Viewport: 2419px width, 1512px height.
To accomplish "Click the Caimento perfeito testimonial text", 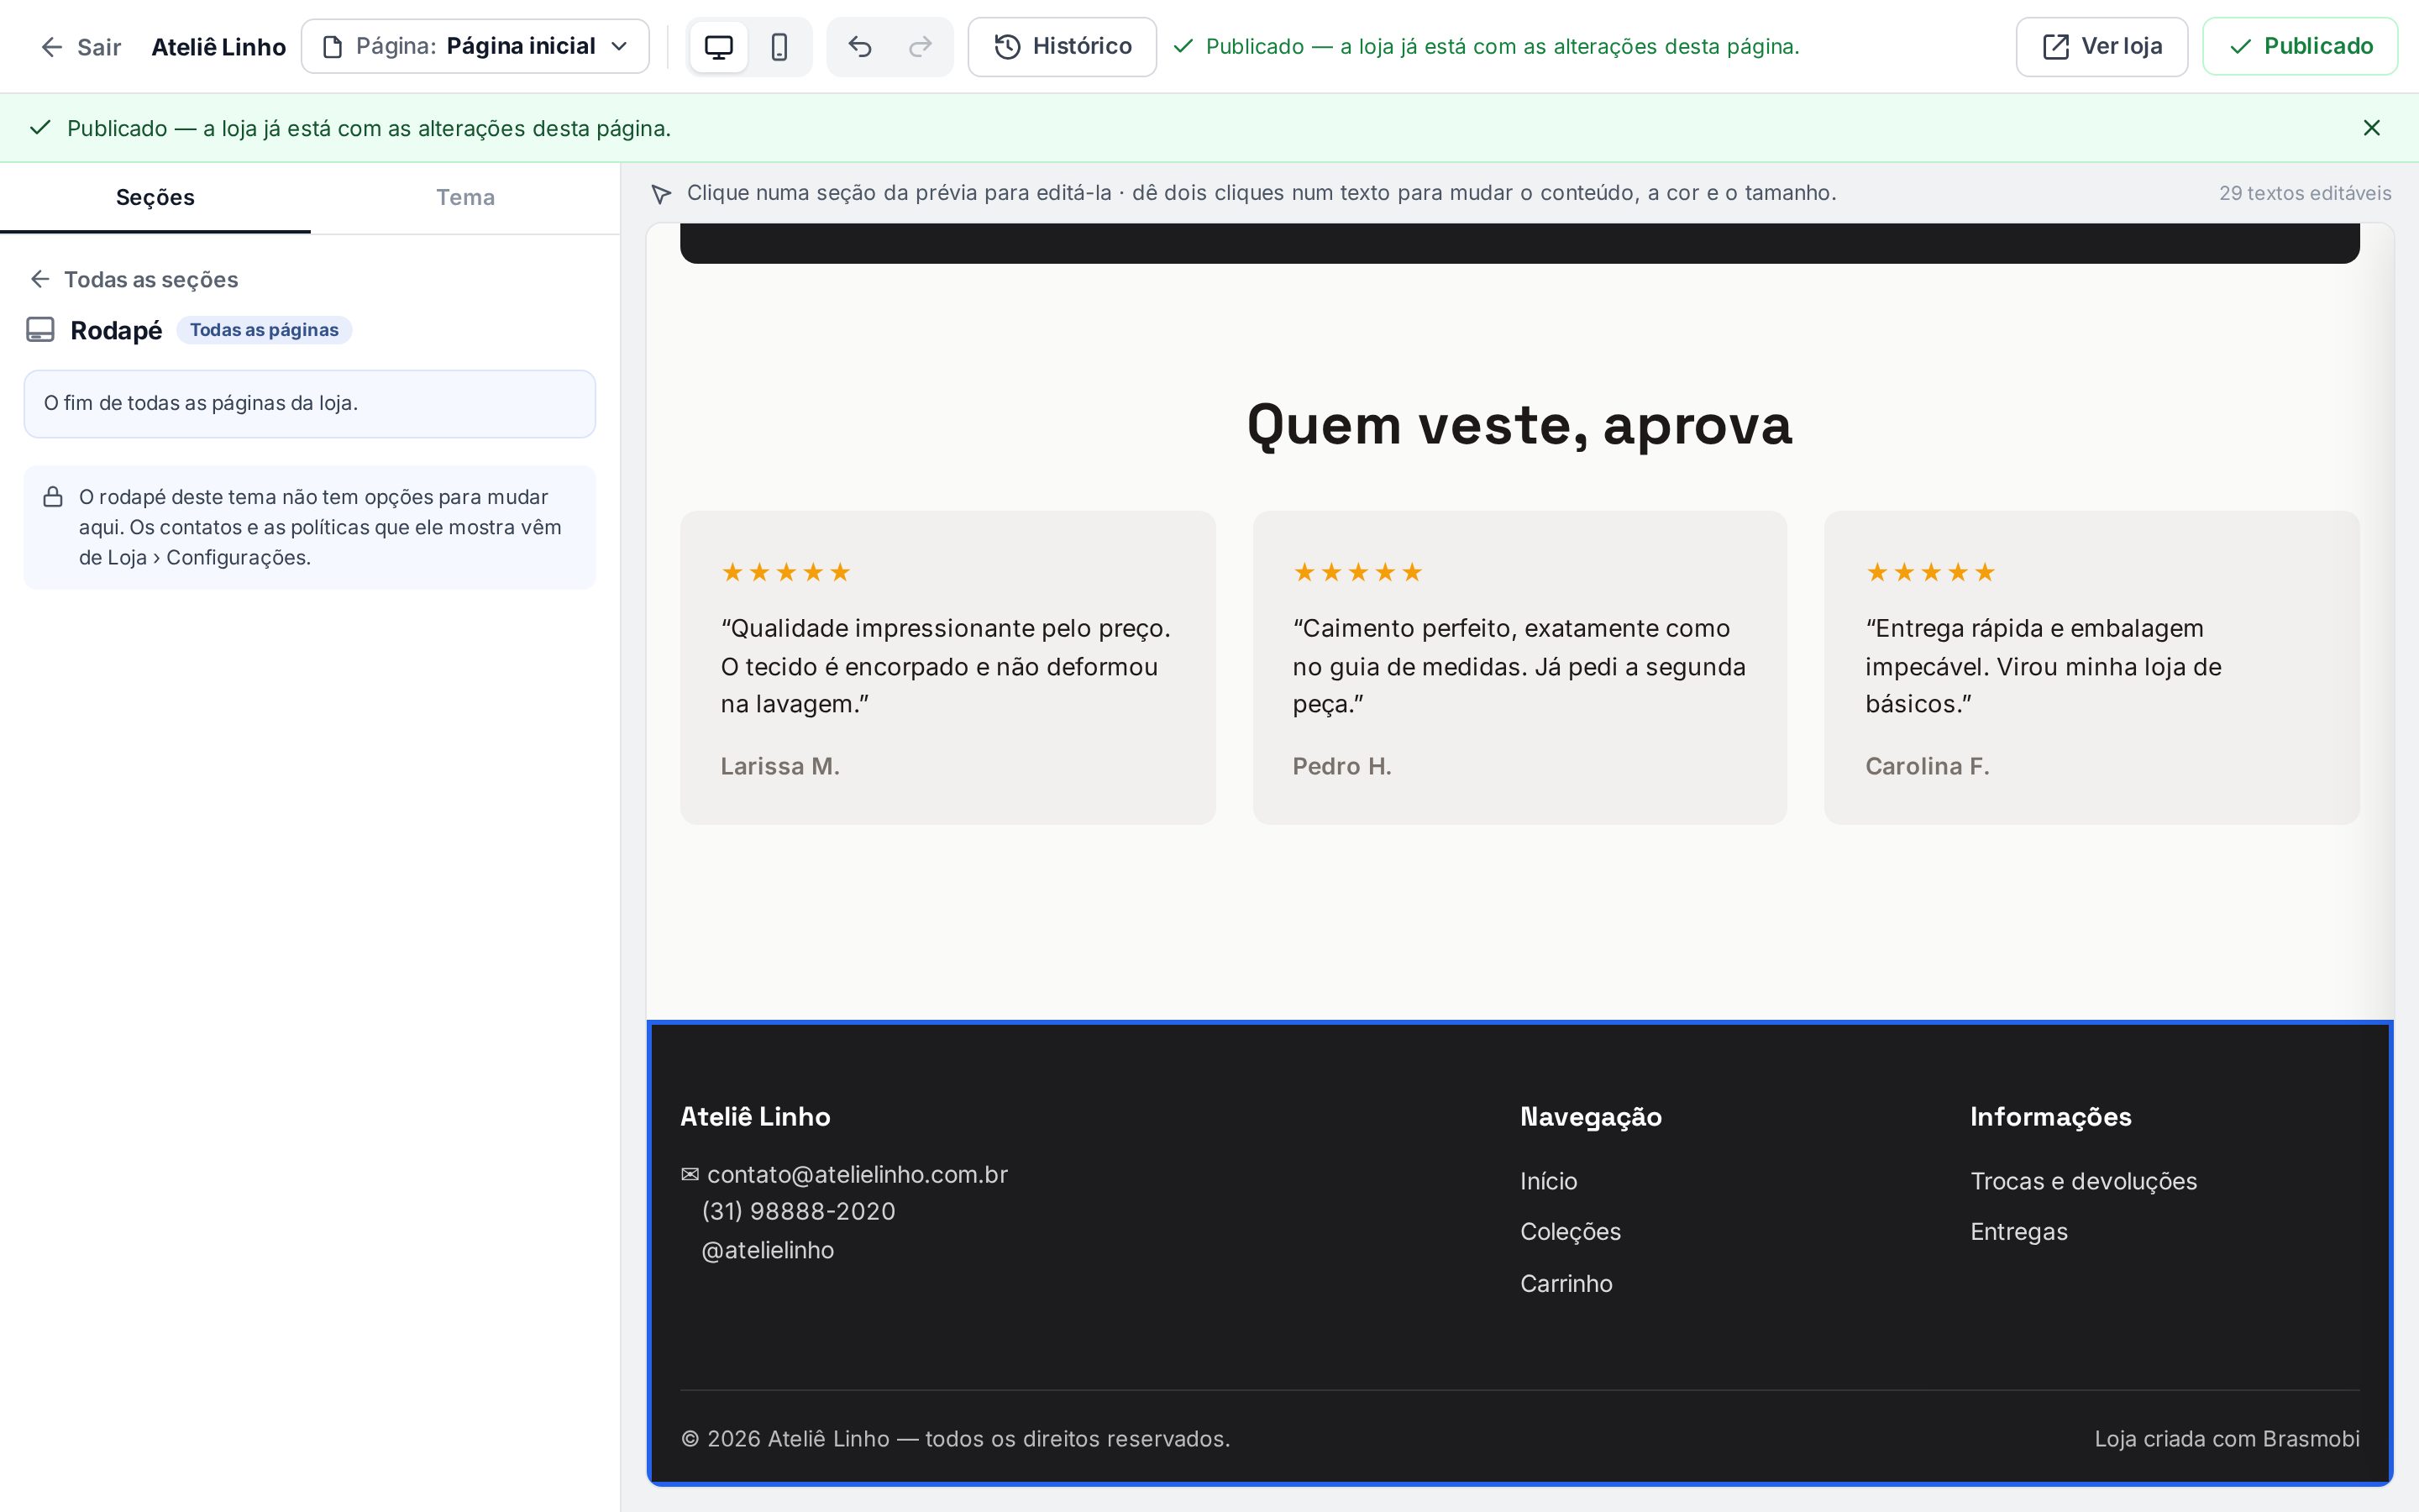I will pyautogui.click(x=1519, y=666).
